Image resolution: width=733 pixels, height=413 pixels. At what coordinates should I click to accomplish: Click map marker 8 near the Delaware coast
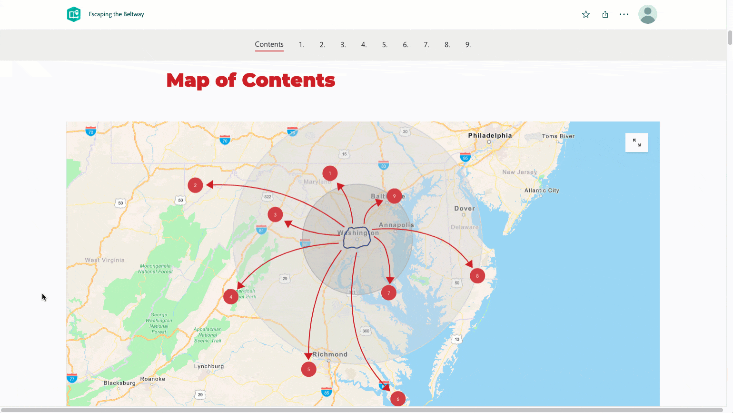[477, 275]
